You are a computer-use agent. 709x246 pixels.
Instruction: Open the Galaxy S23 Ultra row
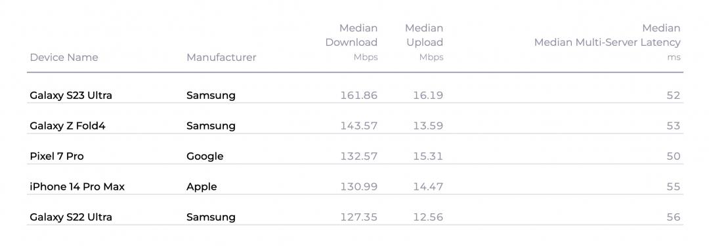pyautogui.click(x=355, y=95)
